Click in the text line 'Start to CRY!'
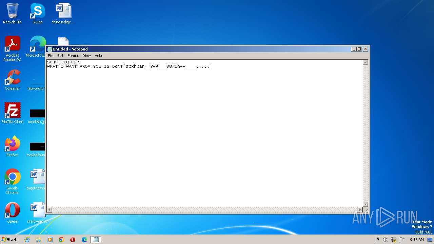 point(64,62)
